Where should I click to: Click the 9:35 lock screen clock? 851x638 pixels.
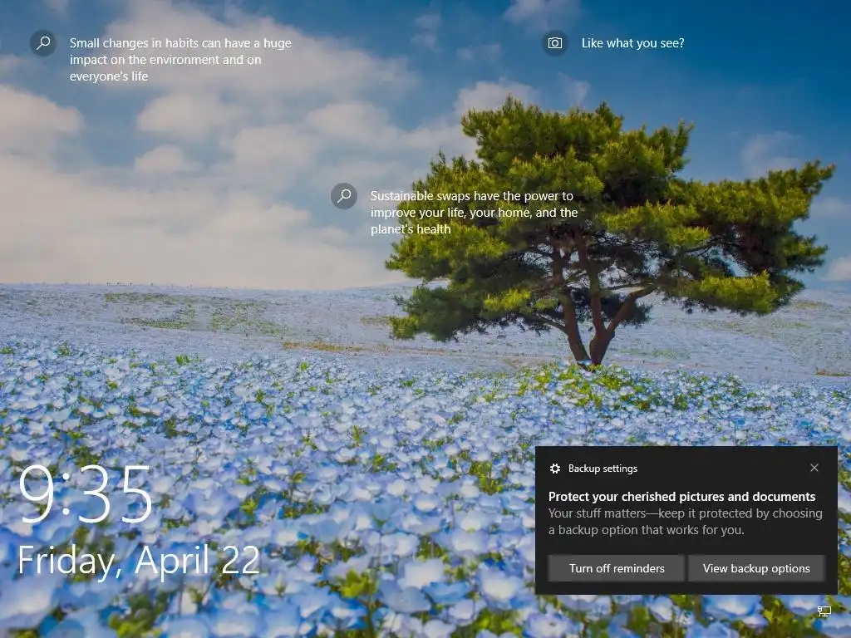86,495
